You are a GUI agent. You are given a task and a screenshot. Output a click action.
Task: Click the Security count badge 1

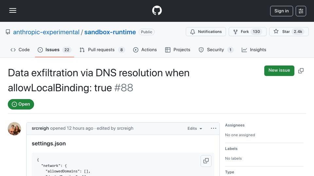[230, 50]
